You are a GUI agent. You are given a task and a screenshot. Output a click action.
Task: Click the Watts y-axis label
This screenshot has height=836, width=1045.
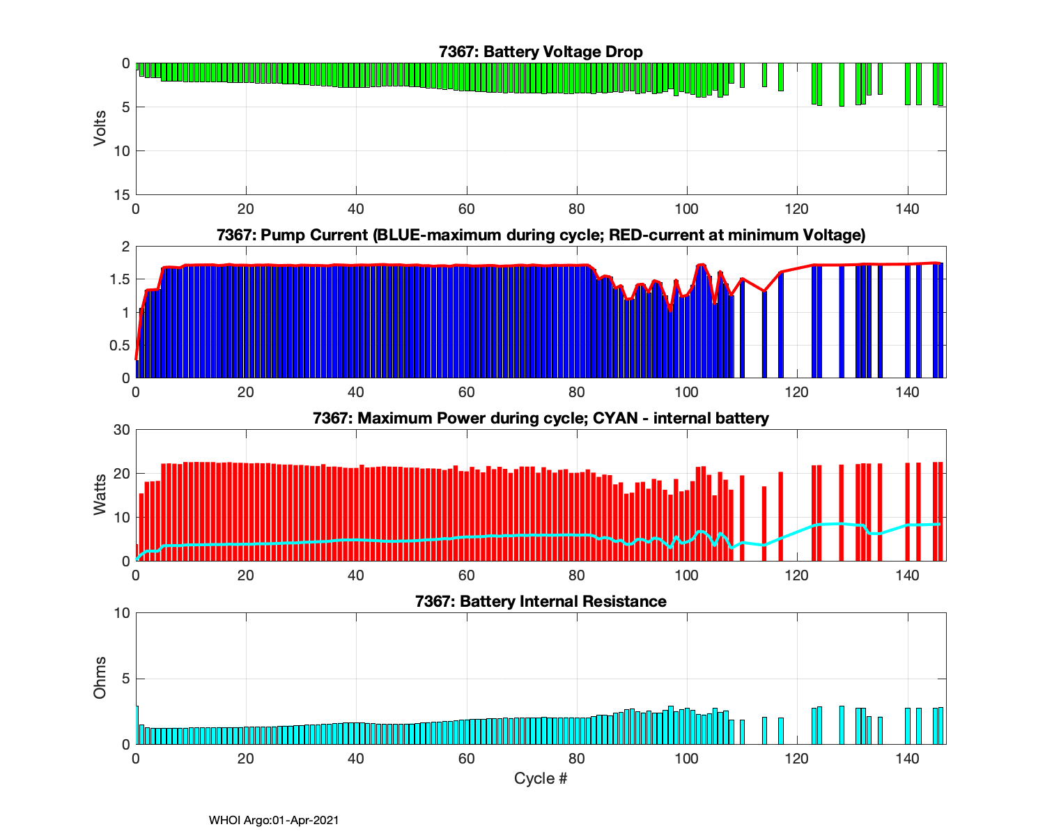[x=100, y=495]
